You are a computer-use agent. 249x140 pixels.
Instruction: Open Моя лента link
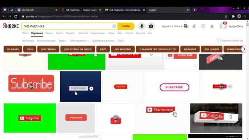pyautogui.click(x=28, y=41)
